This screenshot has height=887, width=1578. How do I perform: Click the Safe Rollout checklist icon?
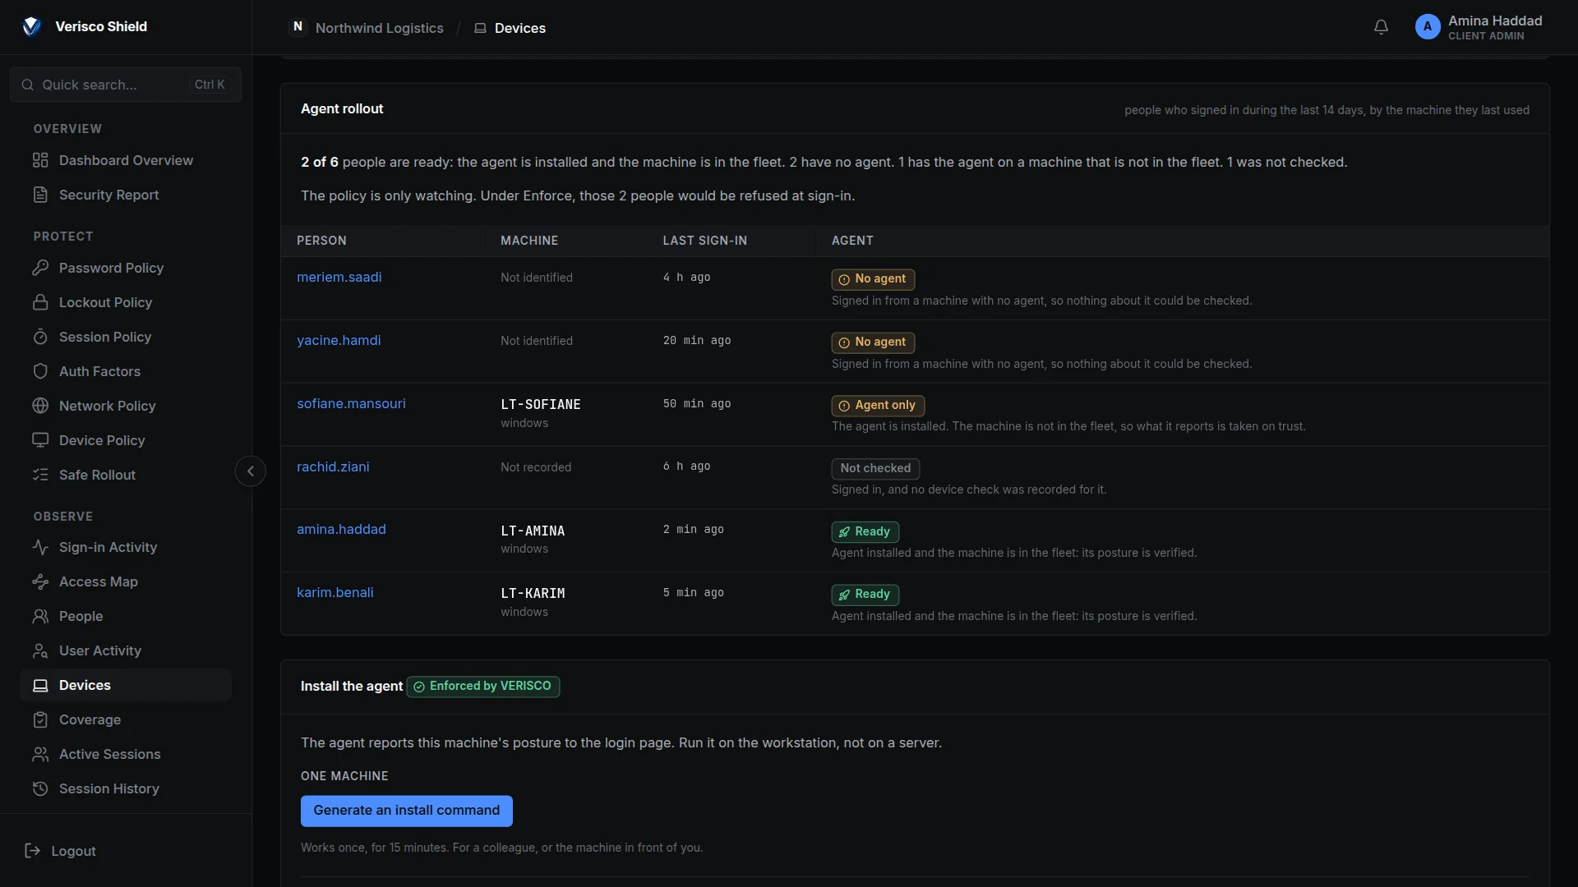click(40, 476)
